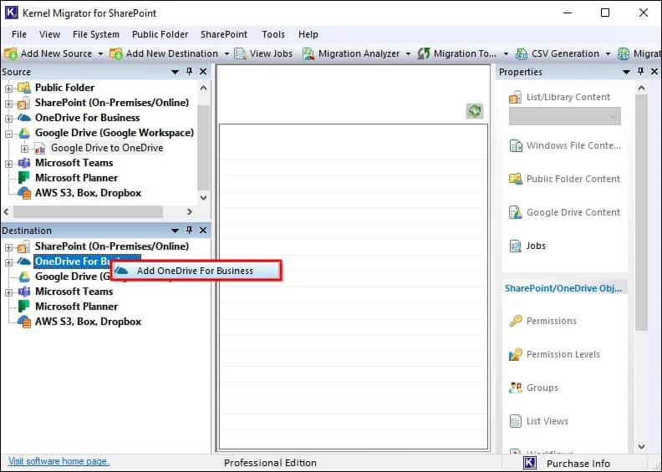Click Microsoft Planner icon in Source tree

(x=24, y=178)
